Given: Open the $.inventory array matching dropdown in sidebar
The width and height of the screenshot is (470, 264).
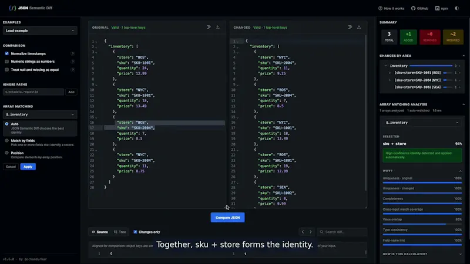Looking at the screenshot, I should [40, 114].
